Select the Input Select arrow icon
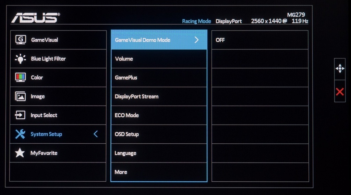The width and height of the screenshot is (351, 195). [20, 115]
